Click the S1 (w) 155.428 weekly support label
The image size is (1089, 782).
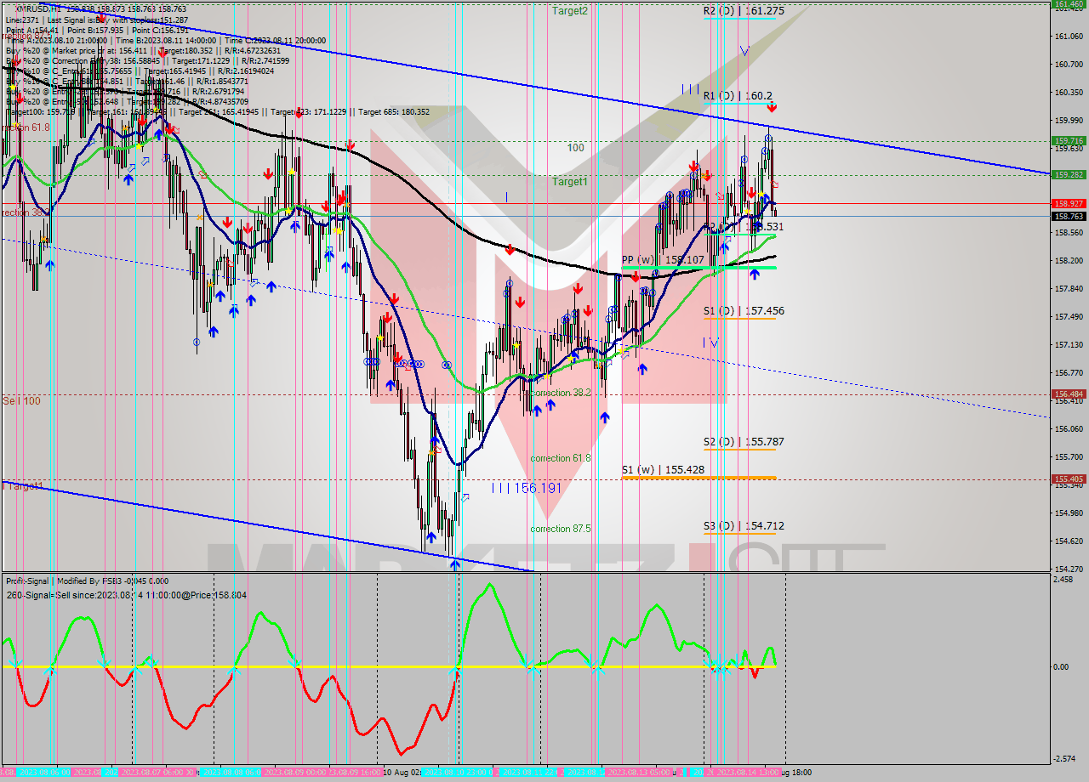coord(663,469)
